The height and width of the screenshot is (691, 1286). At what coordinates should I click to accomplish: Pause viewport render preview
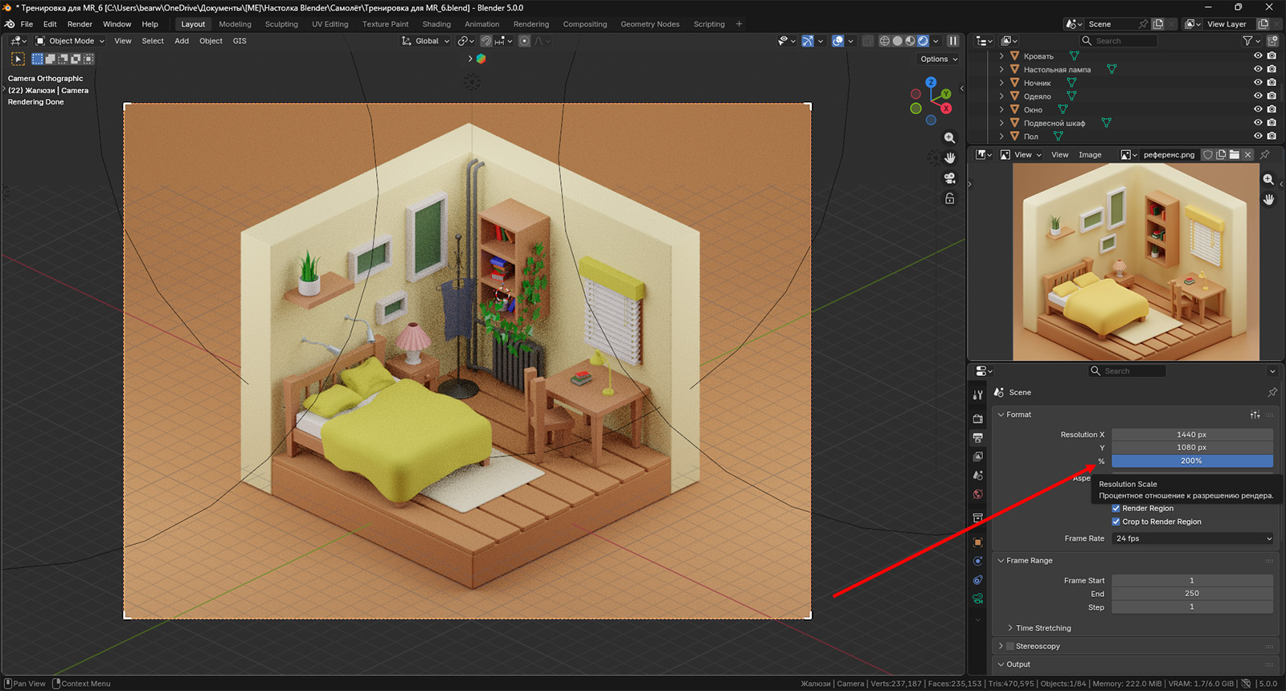(x=953, y=41)
